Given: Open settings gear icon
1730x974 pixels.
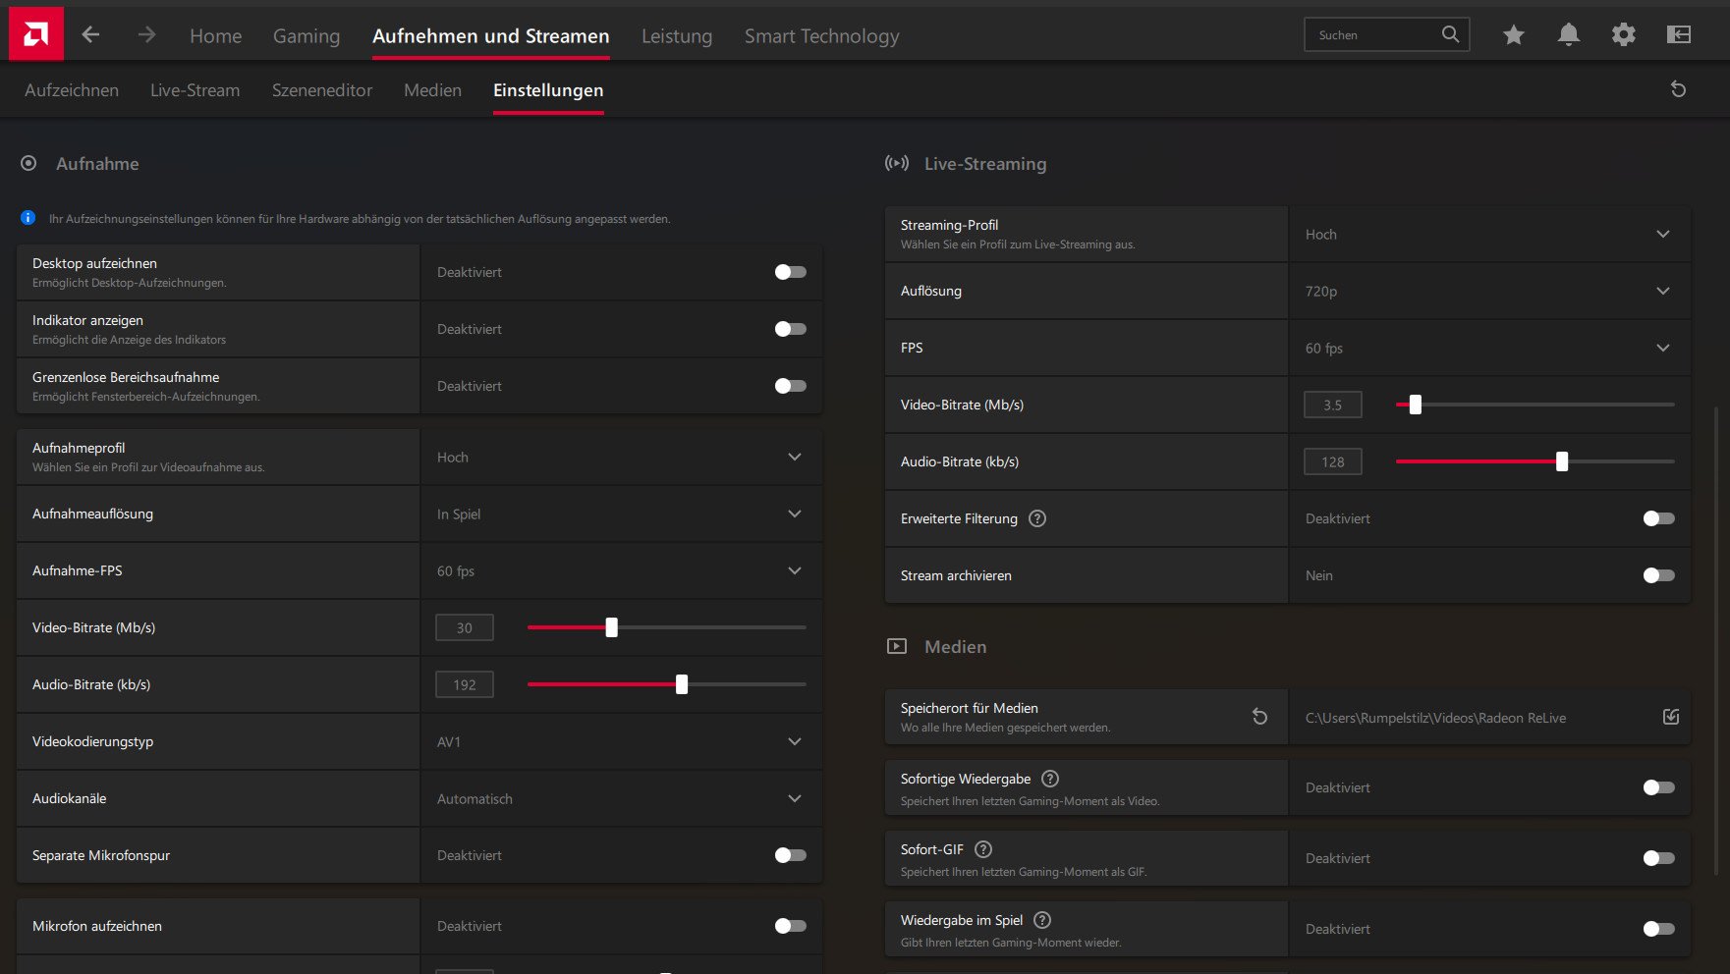Looking at the screenshot, I should (x=1623, y=35).
